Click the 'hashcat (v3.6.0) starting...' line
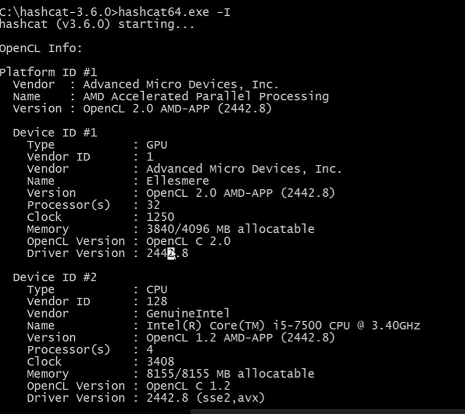 (x=97, y=24)
